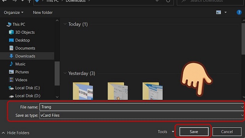Viewport: 245px width, 138px height.
Task: Click the Pictures icon in sidebar
Action: pos(11,72)
